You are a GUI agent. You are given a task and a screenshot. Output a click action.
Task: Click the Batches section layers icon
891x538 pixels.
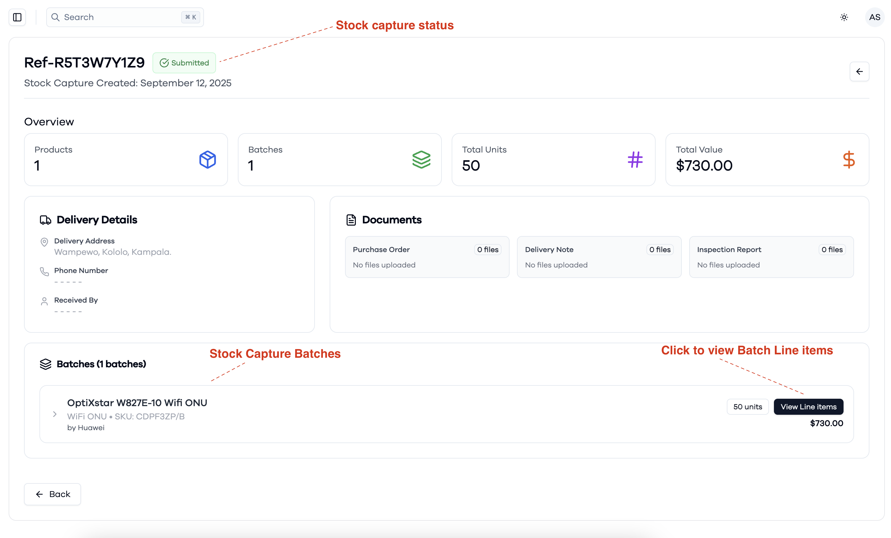(x=45, y=364)
